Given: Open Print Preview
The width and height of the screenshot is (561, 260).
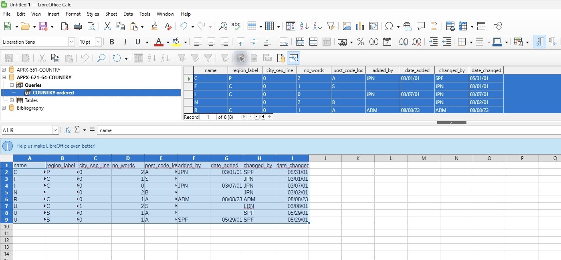Looking at the screenshot, I should click(x=91, y=26).
